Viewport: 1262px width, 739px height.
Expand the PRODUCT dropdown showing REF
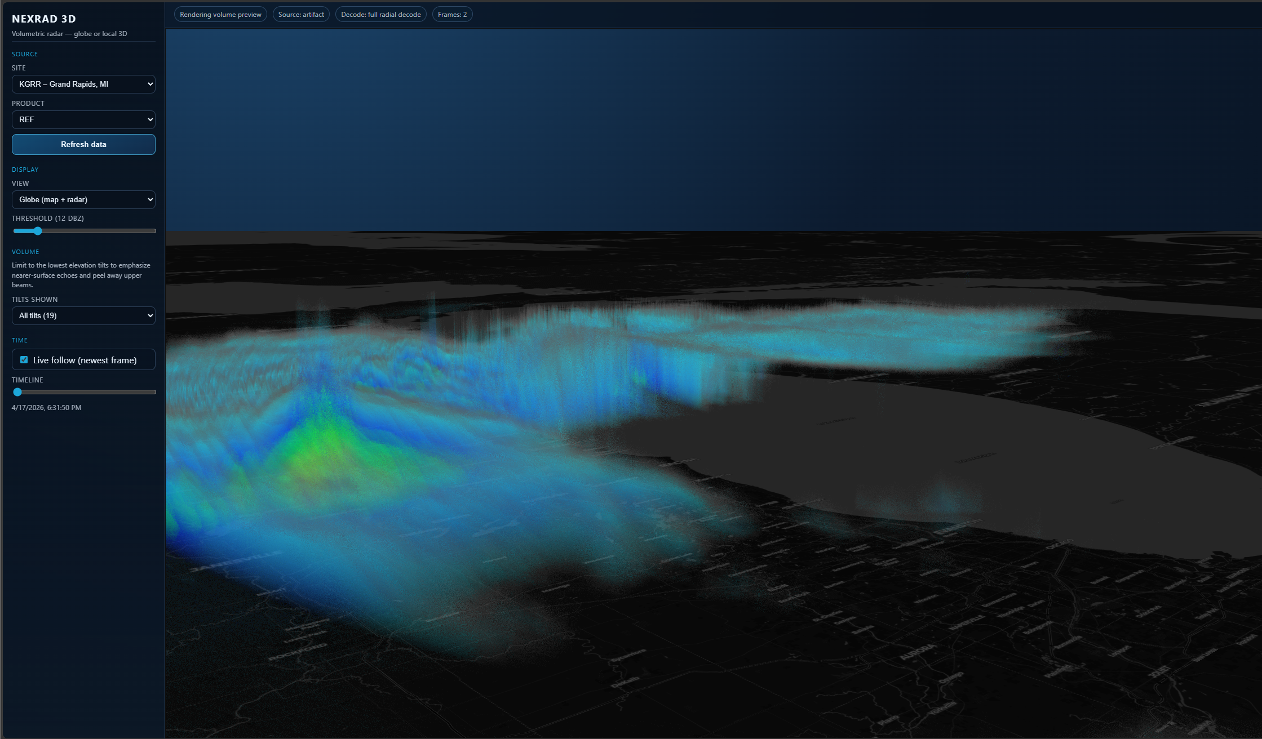[x=83, y=119]
